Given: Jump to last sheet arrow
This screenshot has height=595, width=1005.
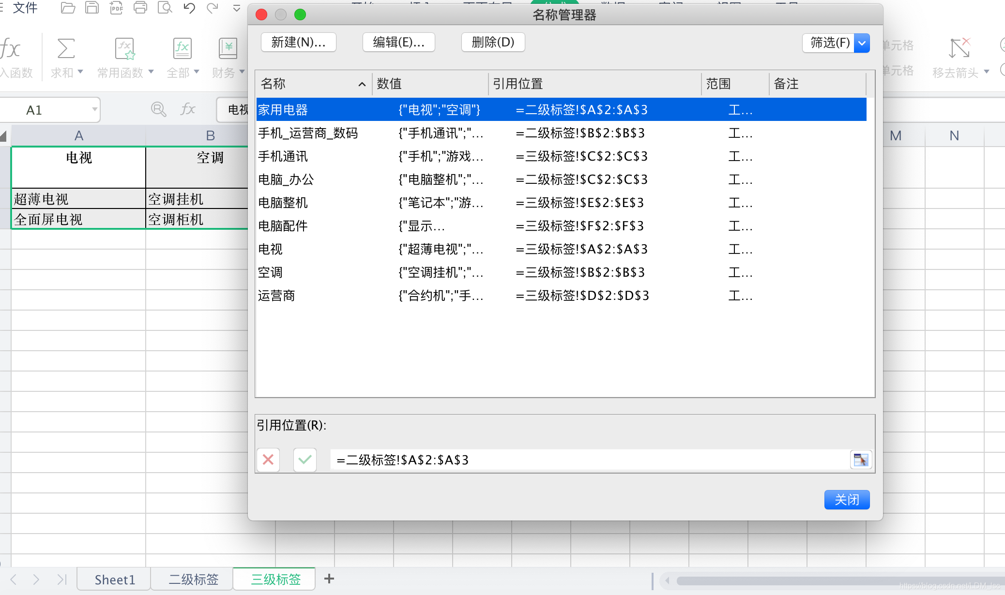Looking at the screenshot, I should (61, 579).
